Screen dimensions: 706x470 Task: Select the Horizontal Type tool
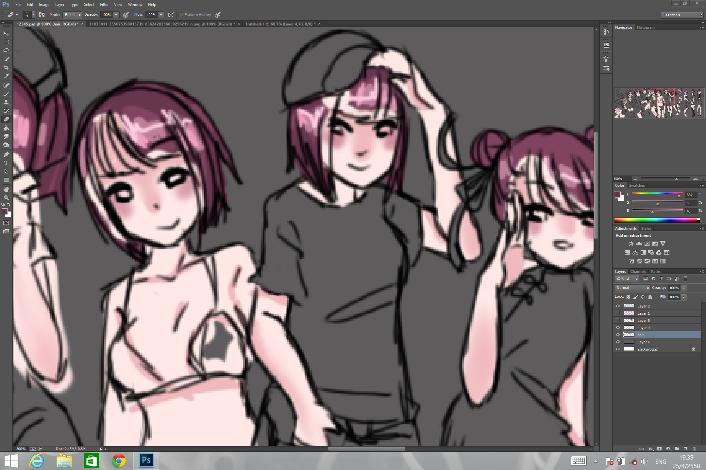tap(6, 163)
